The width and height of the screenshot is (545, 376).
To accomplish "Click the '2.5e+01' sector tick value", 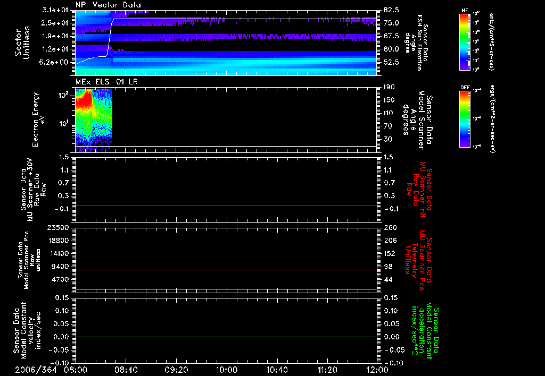I will [55, 23].
